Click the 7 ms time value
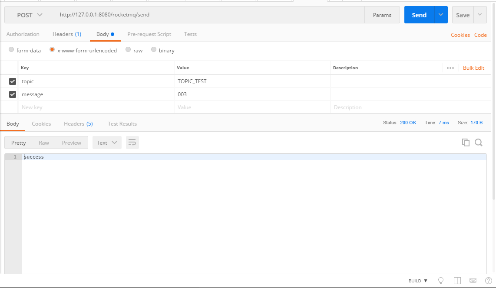 click(443, 123)
